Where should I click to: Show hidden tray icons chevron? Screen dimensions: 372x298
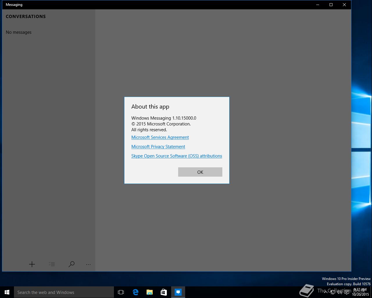(x=326, y=292)
